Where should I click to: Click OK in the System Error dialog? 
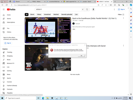(x=81, y=56)
